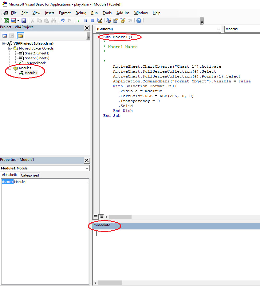
Task: Click the Break pause icon
Action: (x=85, y=21)
